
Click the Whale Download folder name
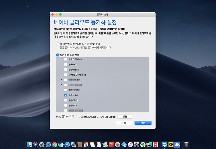click(77, 75)
